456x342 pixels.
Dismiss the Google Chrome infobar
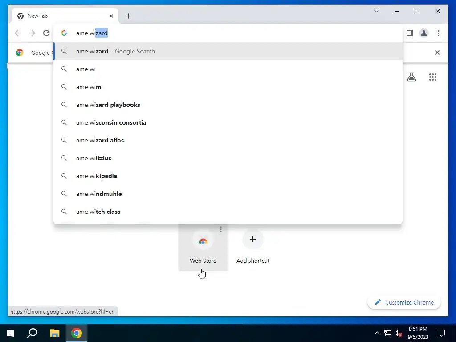click(x=437, y=53)
